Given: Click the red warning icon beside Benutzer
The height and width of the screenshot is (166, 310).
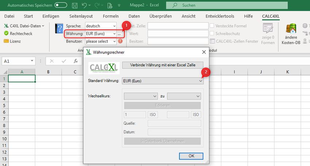Looking at the screenshot, I should pyautogui.click(x=120, y=41).
